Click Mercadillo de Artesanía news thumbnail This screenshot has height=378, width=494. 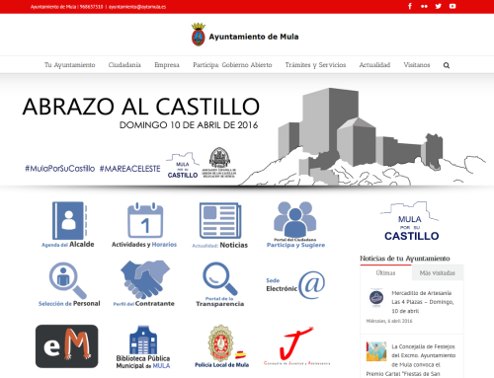(x=376, y=298)
